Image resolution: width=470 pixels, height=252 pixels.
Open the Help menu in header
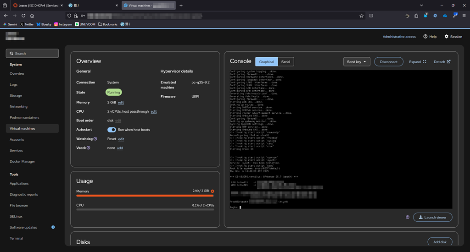430,37
